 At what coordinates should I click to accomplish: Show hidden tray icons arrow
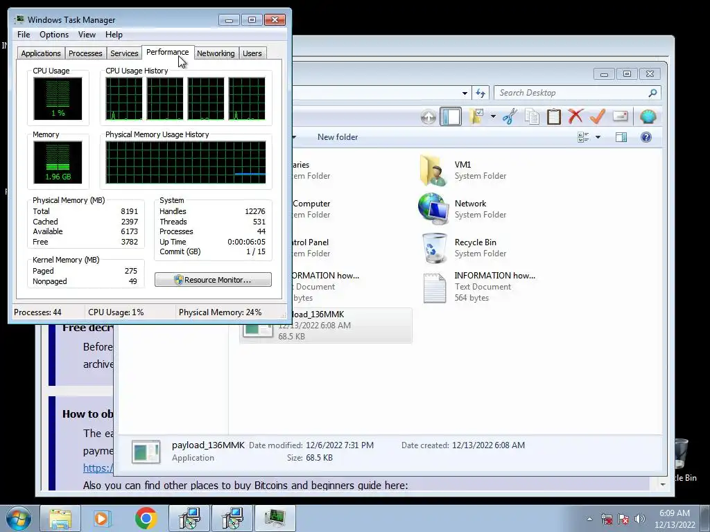[x=589, y=519]
